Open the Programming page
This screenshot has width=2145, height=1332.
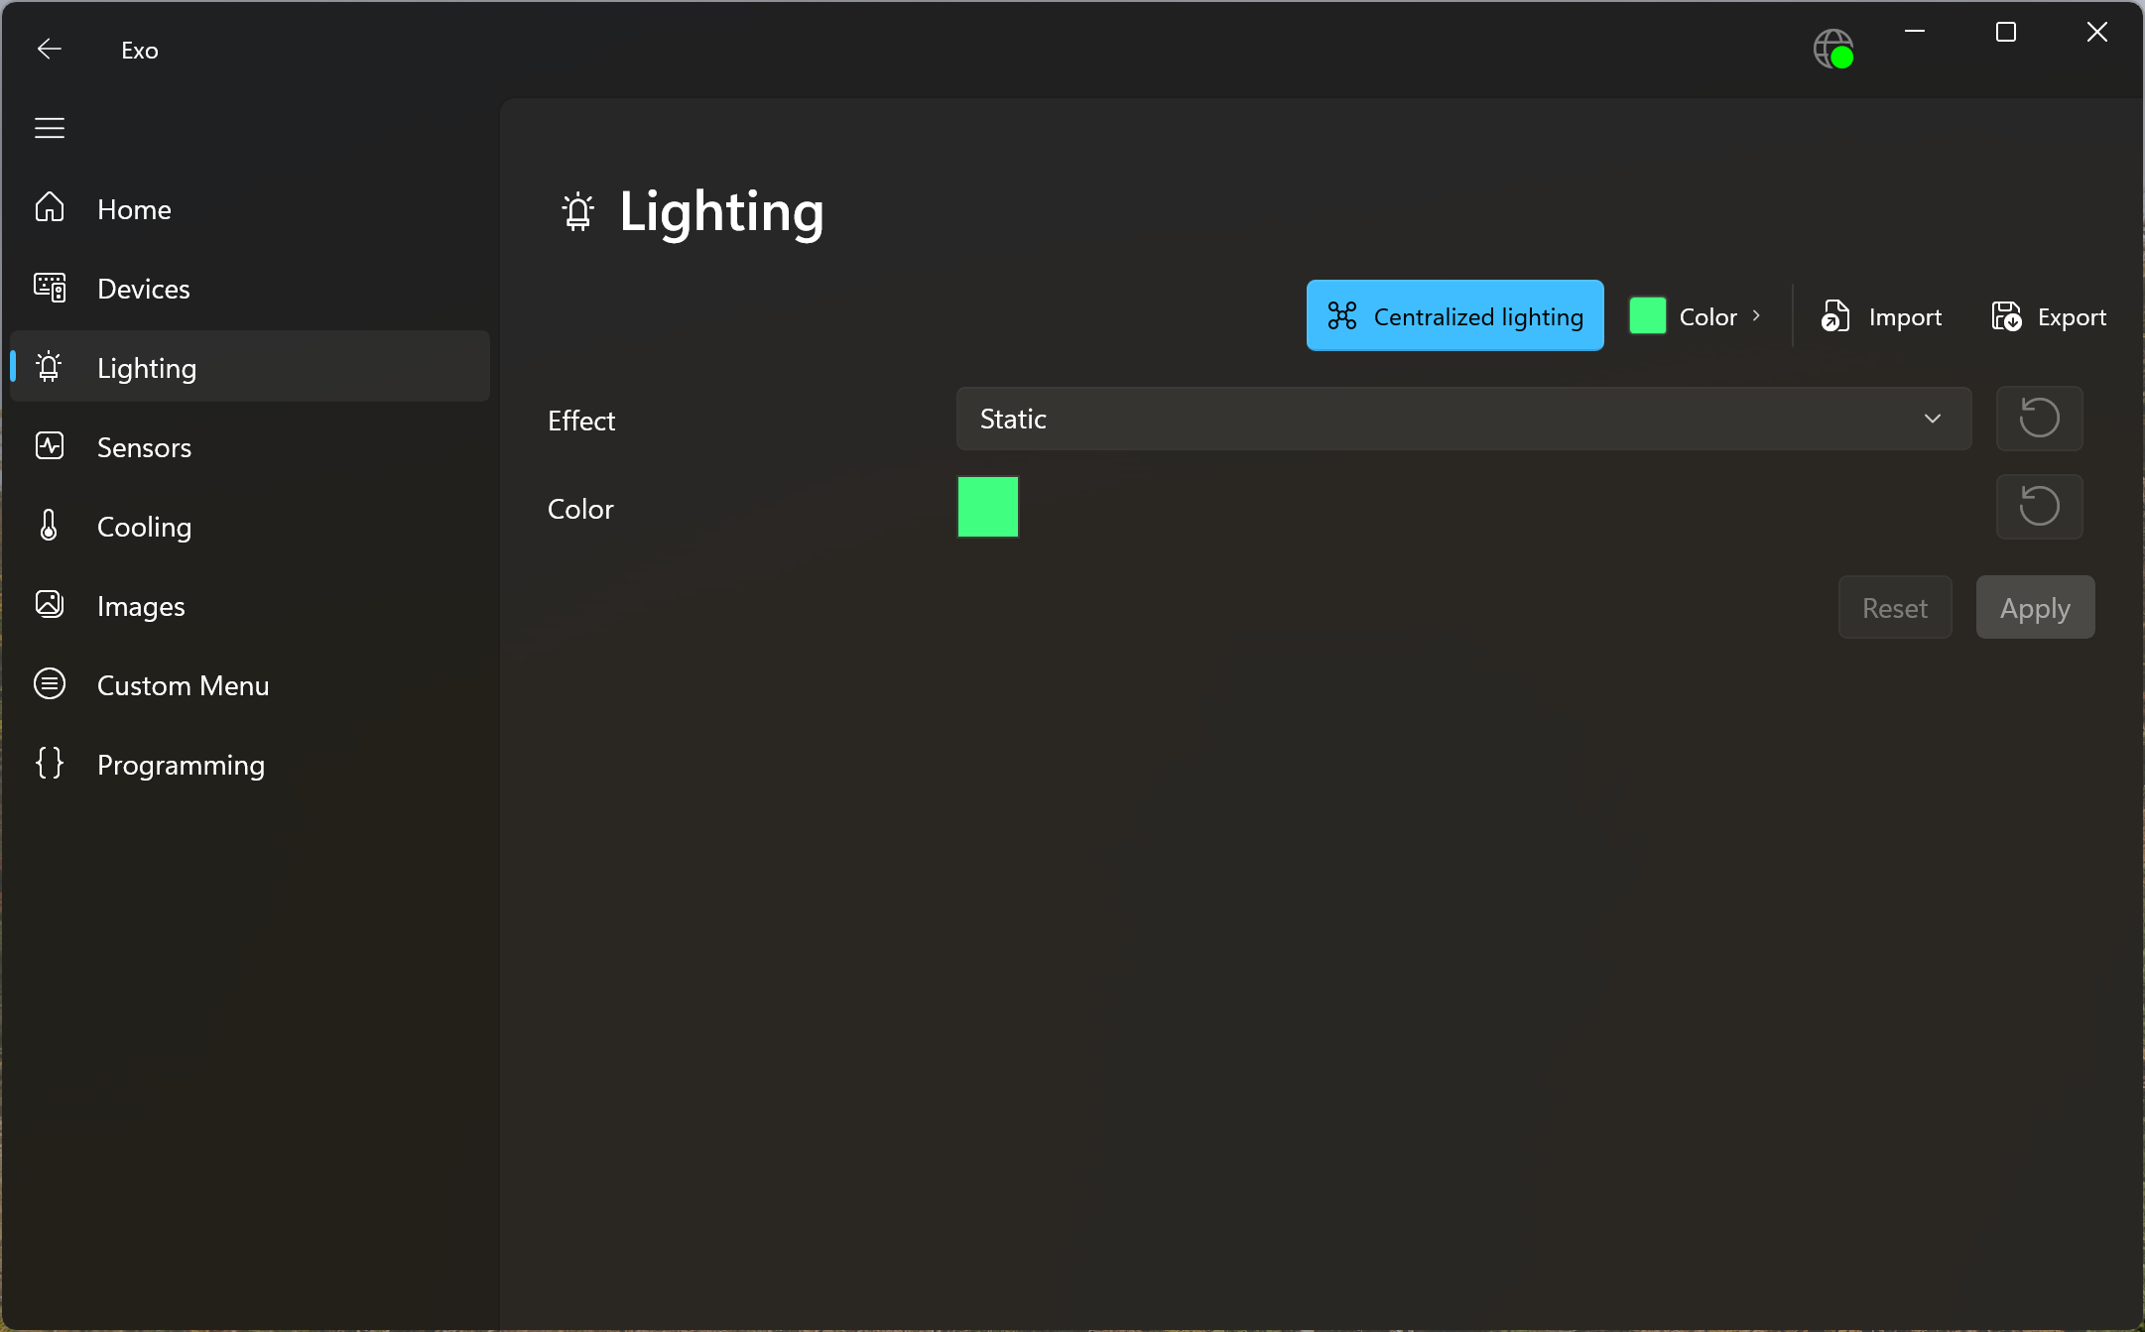pos(181,765)
